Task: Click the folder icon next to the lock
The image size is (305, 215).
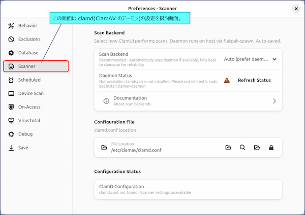Action: point(257,148)
